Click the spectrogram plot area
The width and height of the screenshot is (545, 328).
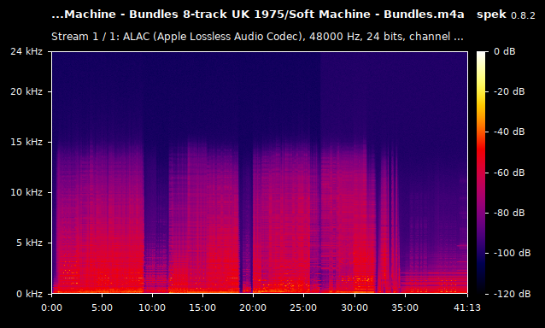click(x=260, y=173)
